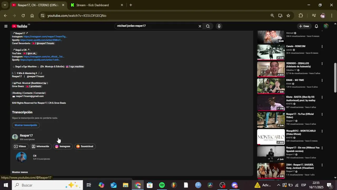Bookmark this page with the star

pyautogui.click(x=288, y=16)
